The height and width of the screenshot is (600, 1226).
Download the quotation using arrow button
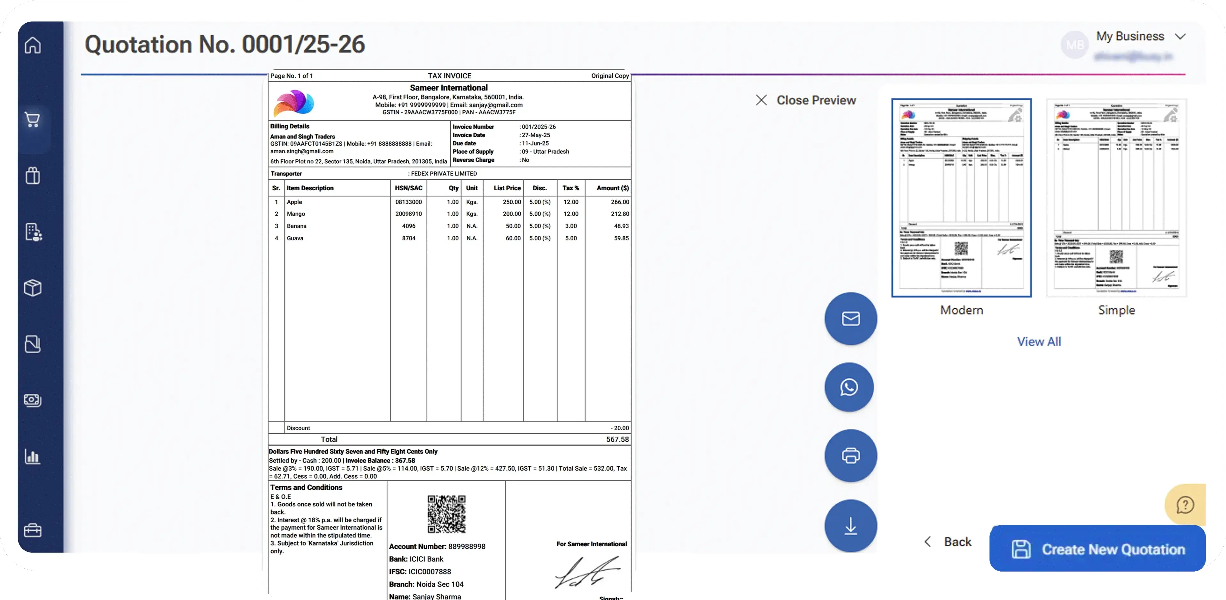(x=850, y=526)
